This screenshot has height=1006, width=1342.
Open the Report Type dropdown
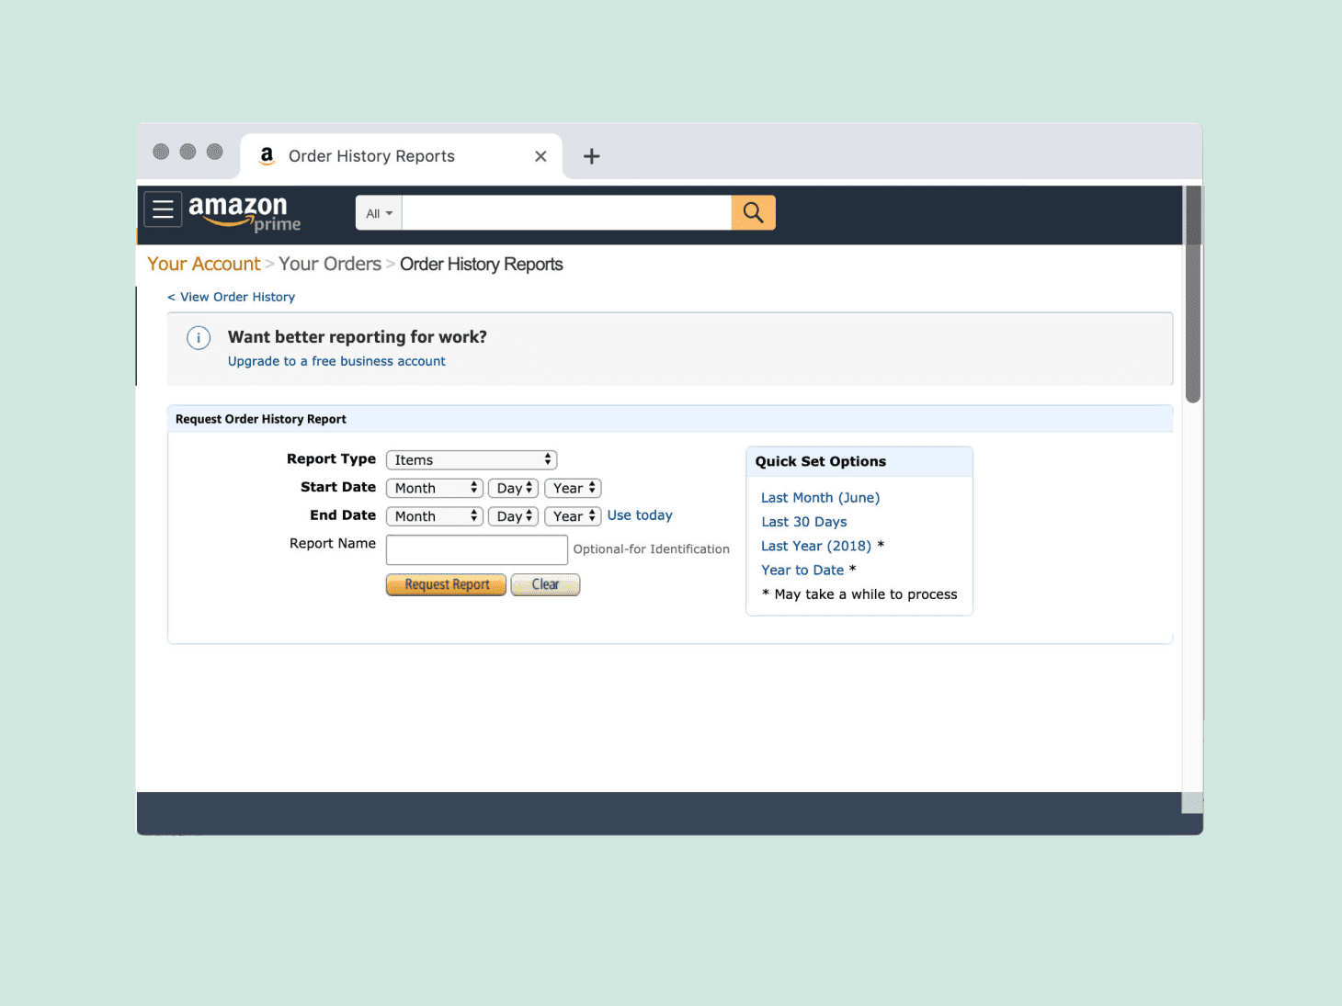(x=472, y=460)
